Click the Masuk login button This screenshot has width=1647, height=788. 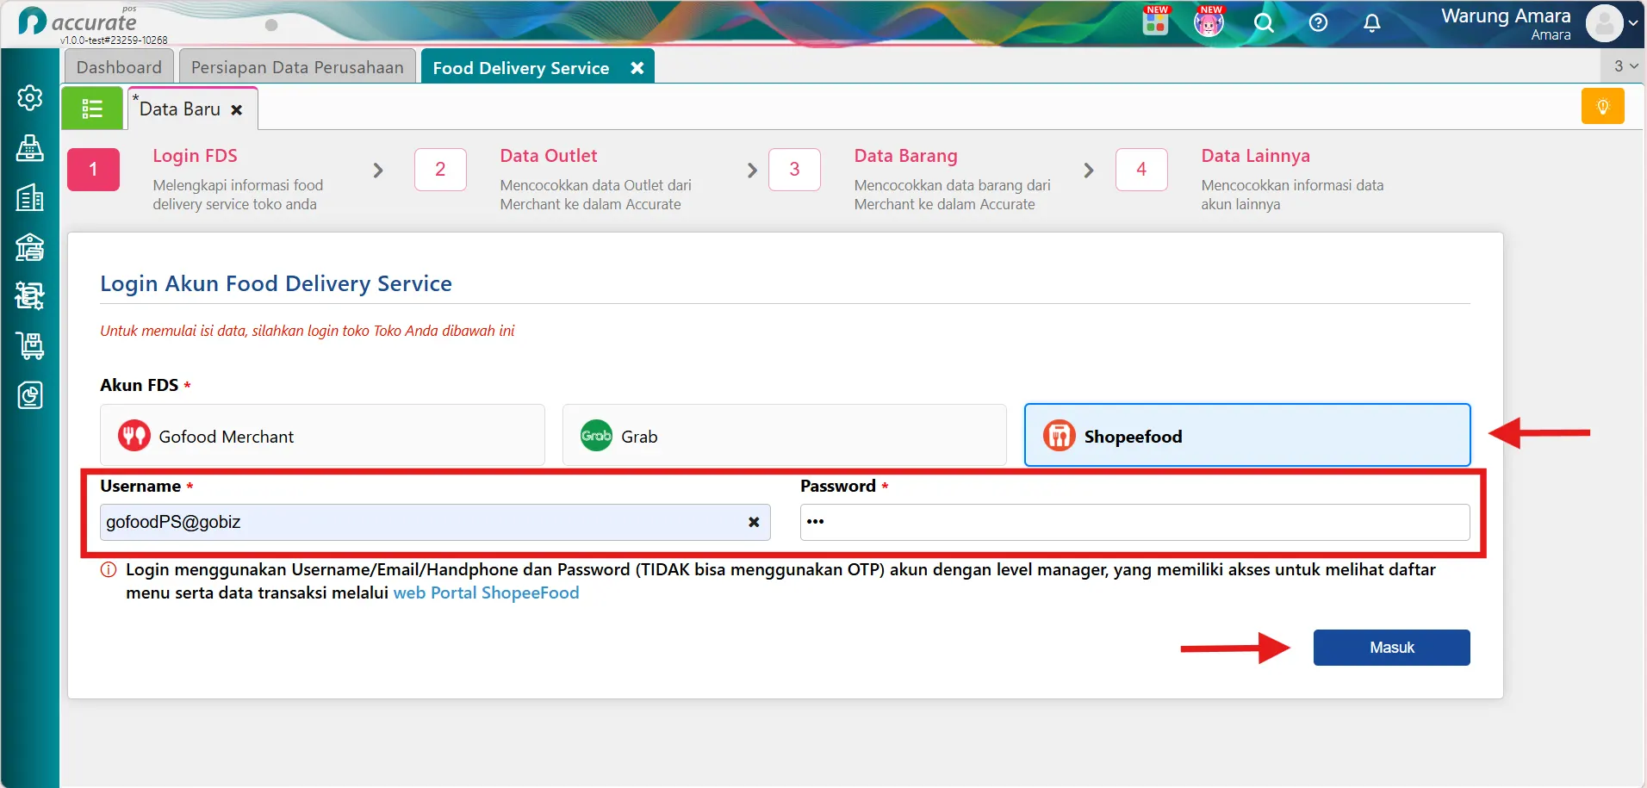point(1391,648)
